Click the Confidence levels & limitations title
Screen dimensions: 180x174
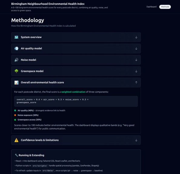tap(40, 140)
